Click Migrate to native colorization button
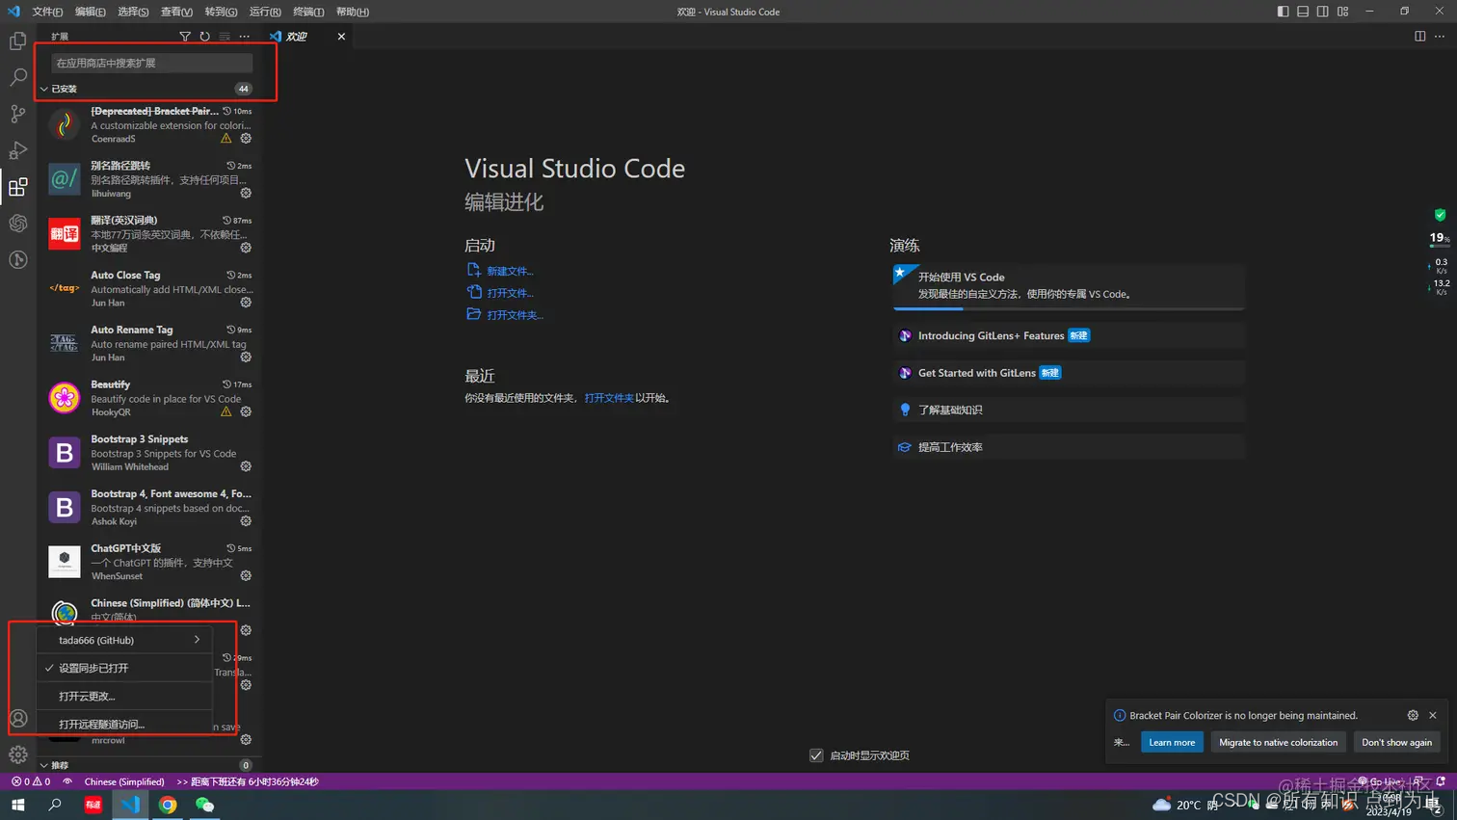Image resolution: width=1457 pixels, height=820 pixels. coord(1278,742)
